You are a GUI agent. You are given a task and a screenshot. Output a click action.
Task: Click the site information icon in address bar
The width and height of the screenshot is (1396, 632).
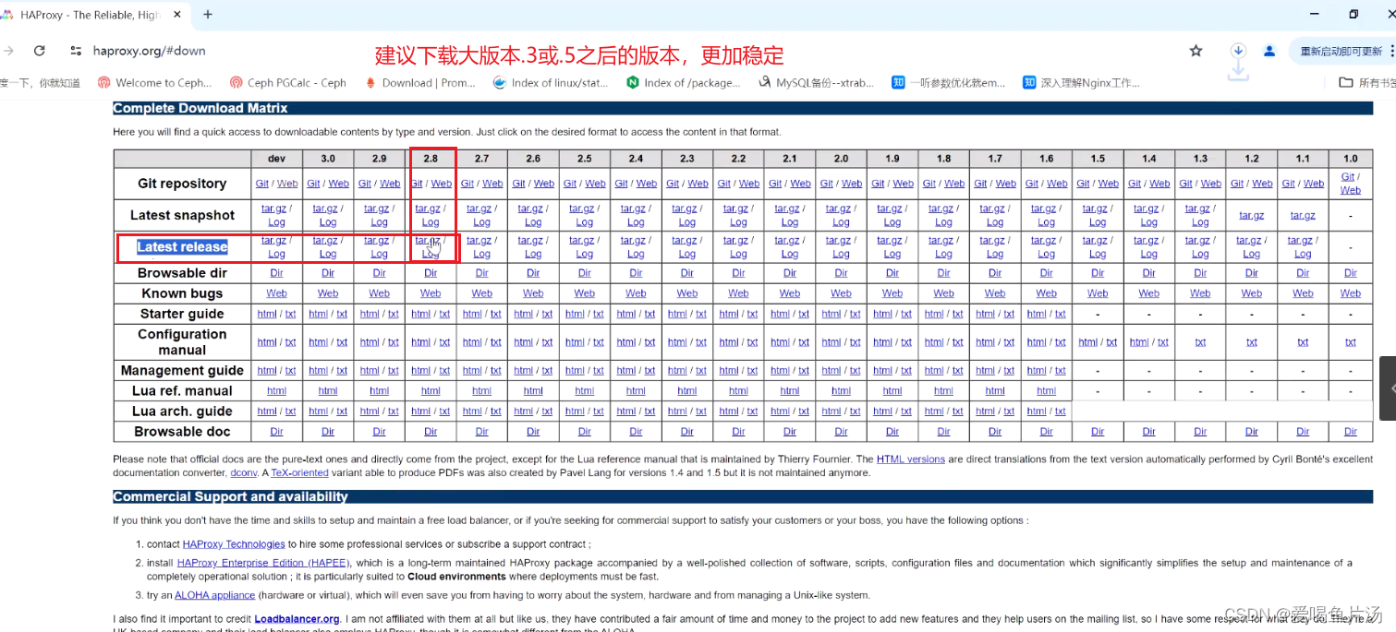(x=74, y=51)
